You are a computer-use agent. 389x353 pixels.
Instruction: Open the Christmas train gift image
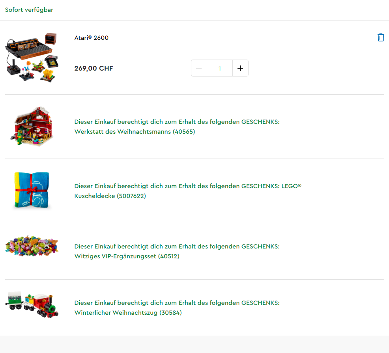coord(32,304)
